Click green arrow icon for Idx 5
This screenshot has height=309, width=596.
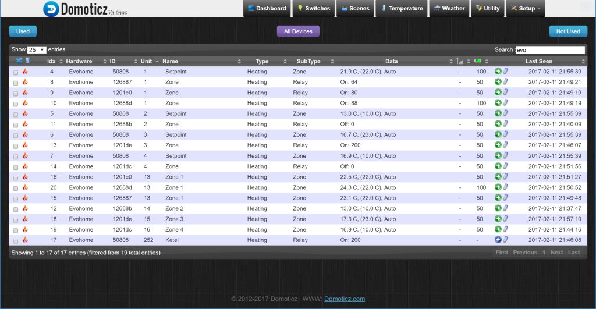(x=498, y=113)
